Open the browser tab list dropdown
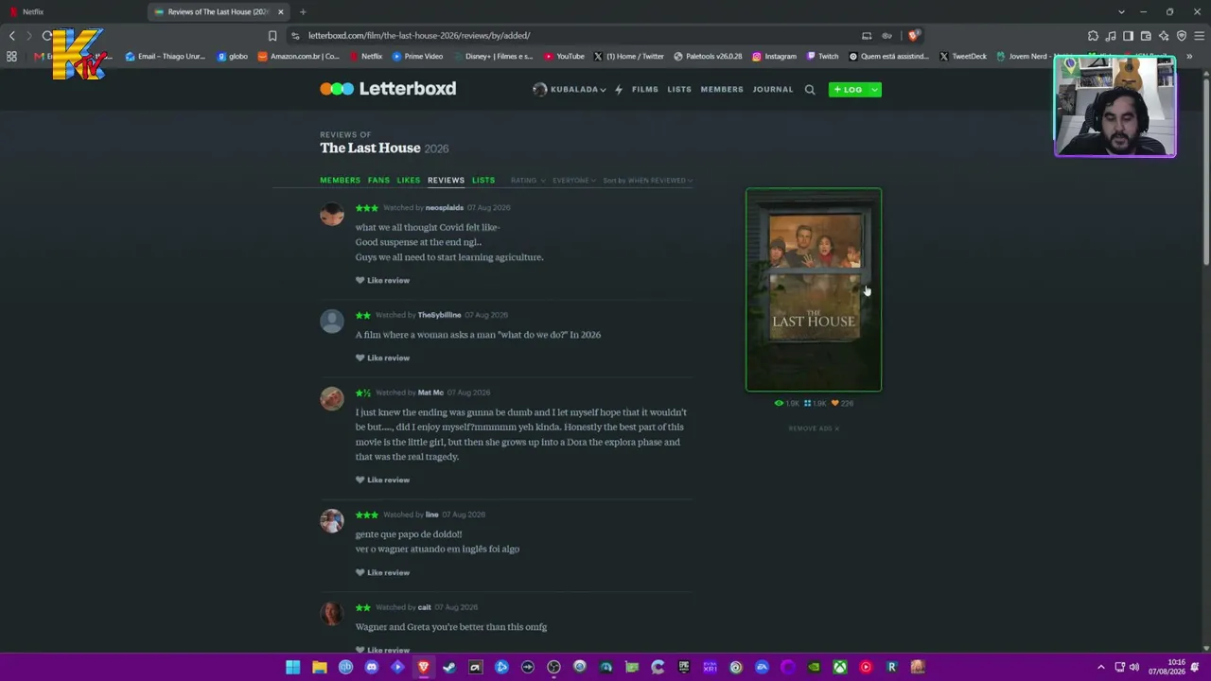Viewport: 1211px width, 681px height. point(1121,12)
